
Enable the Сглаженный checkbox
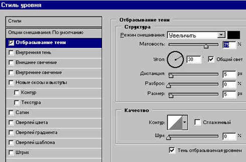tap(197, 122)
